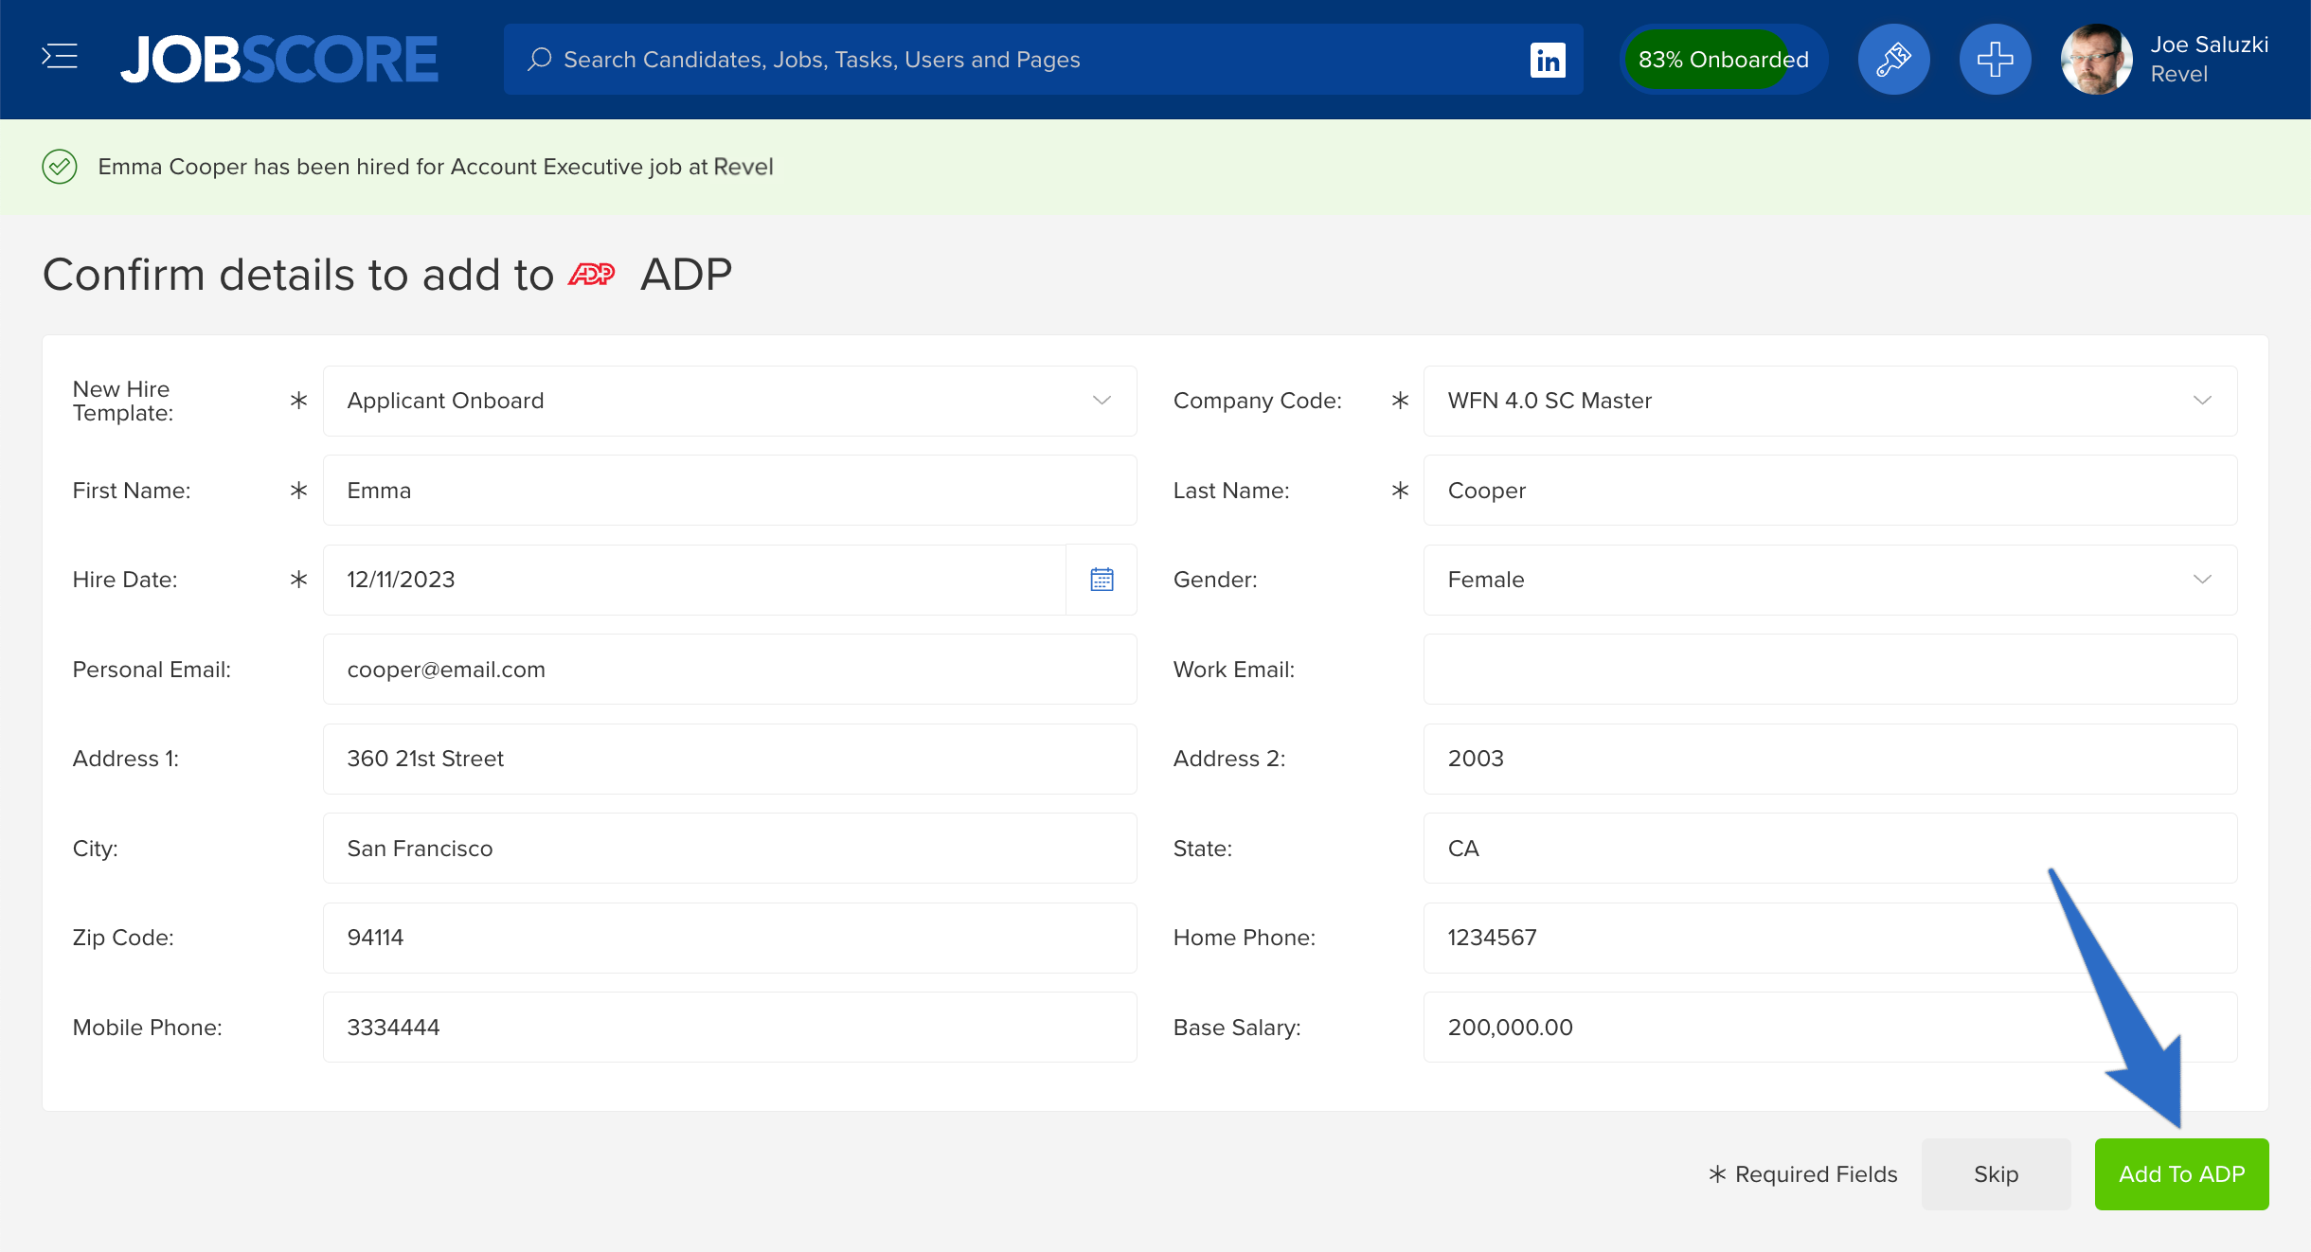Open the Revel link in notification
Viewport: 2311px width, 1252px height.
[743, 167]
